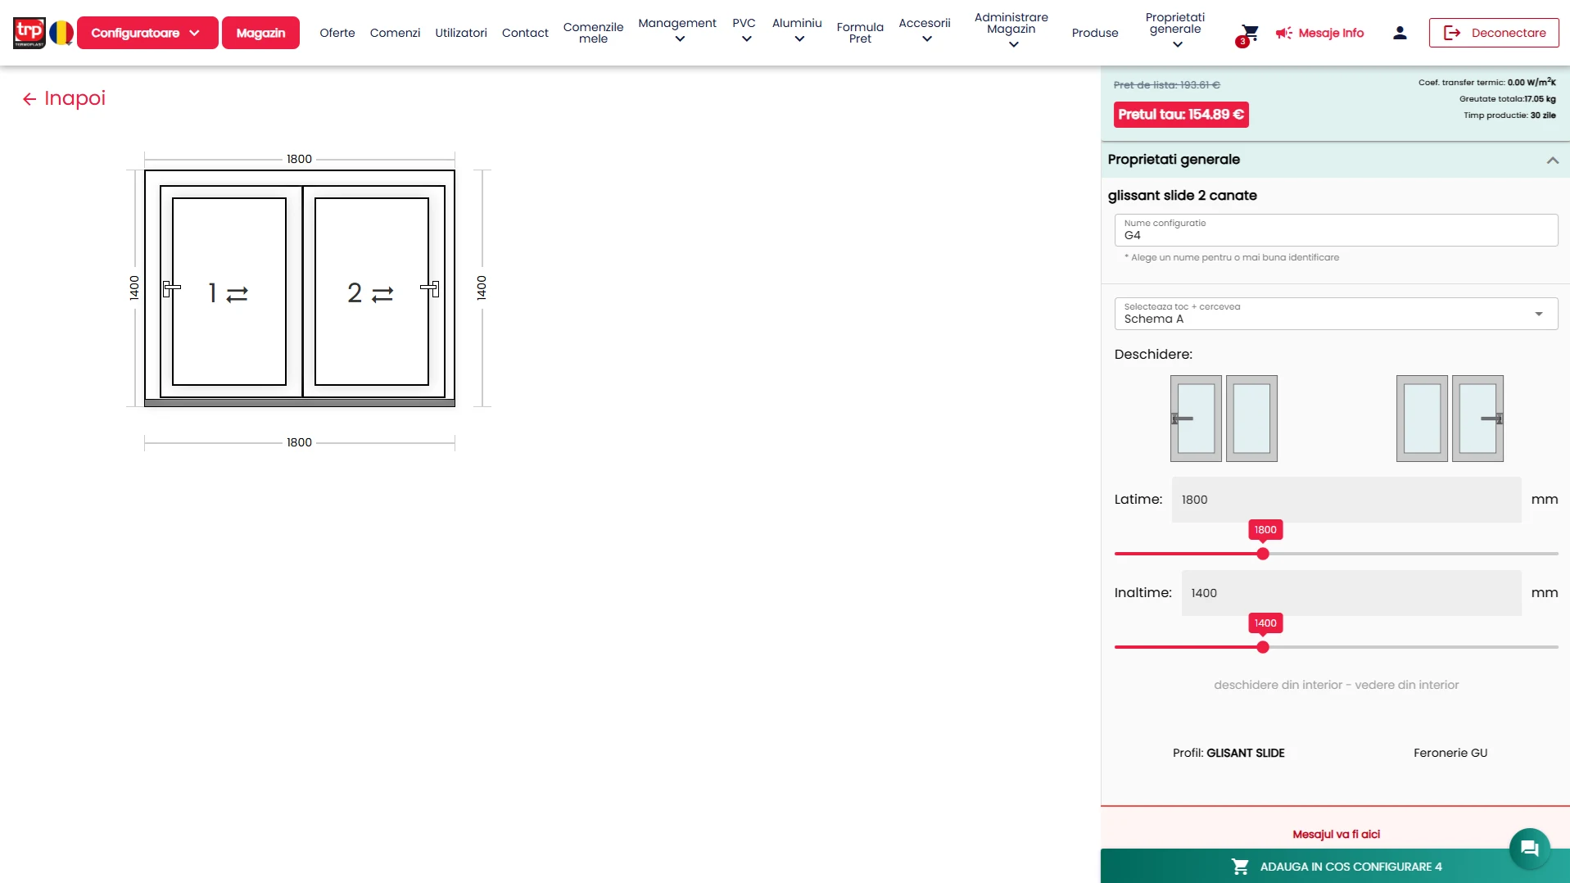Image resolution: width=1570 pixels, height=883 pixels.
Task: Open the Oferte menu item
Action: 337,33
